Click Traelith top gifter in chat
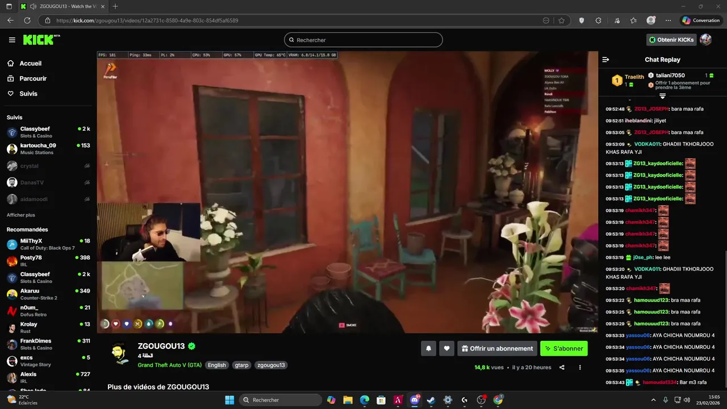This screenshot has width=727, height=409. point(634,77)
